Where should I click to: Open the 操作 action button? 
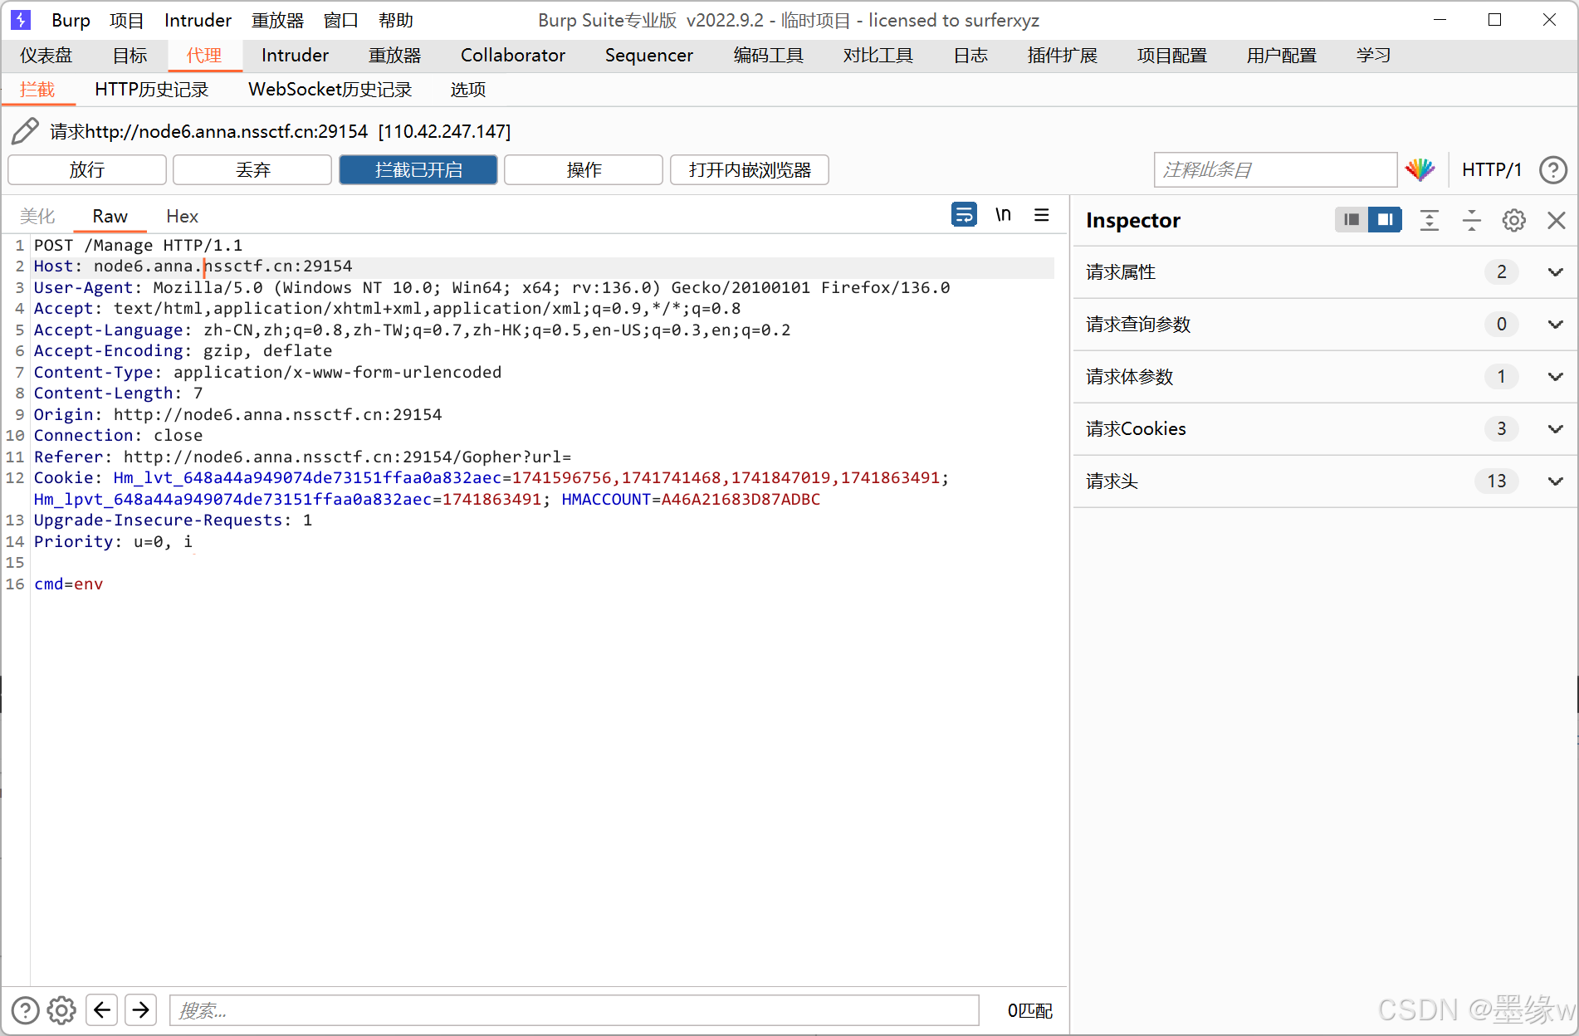point(584,169)
